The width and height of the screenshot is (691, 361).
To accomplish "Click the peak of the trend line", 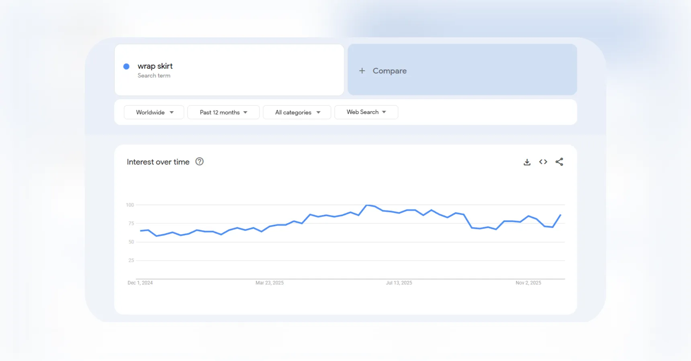I will [368, 205].
